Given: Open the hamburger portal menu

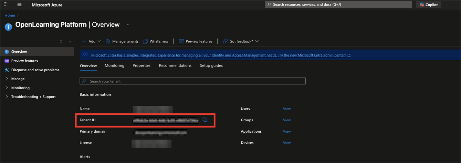Looking at the screenshot, I should click(x=19, y=5).
